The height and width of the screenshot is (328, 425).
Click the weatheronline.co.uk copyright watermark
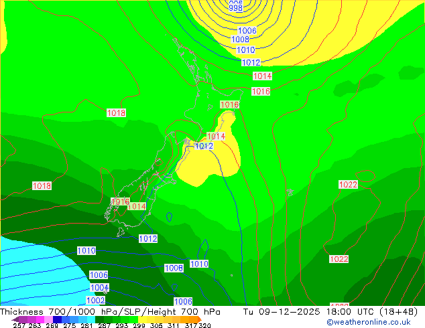(x=368, y=322)
